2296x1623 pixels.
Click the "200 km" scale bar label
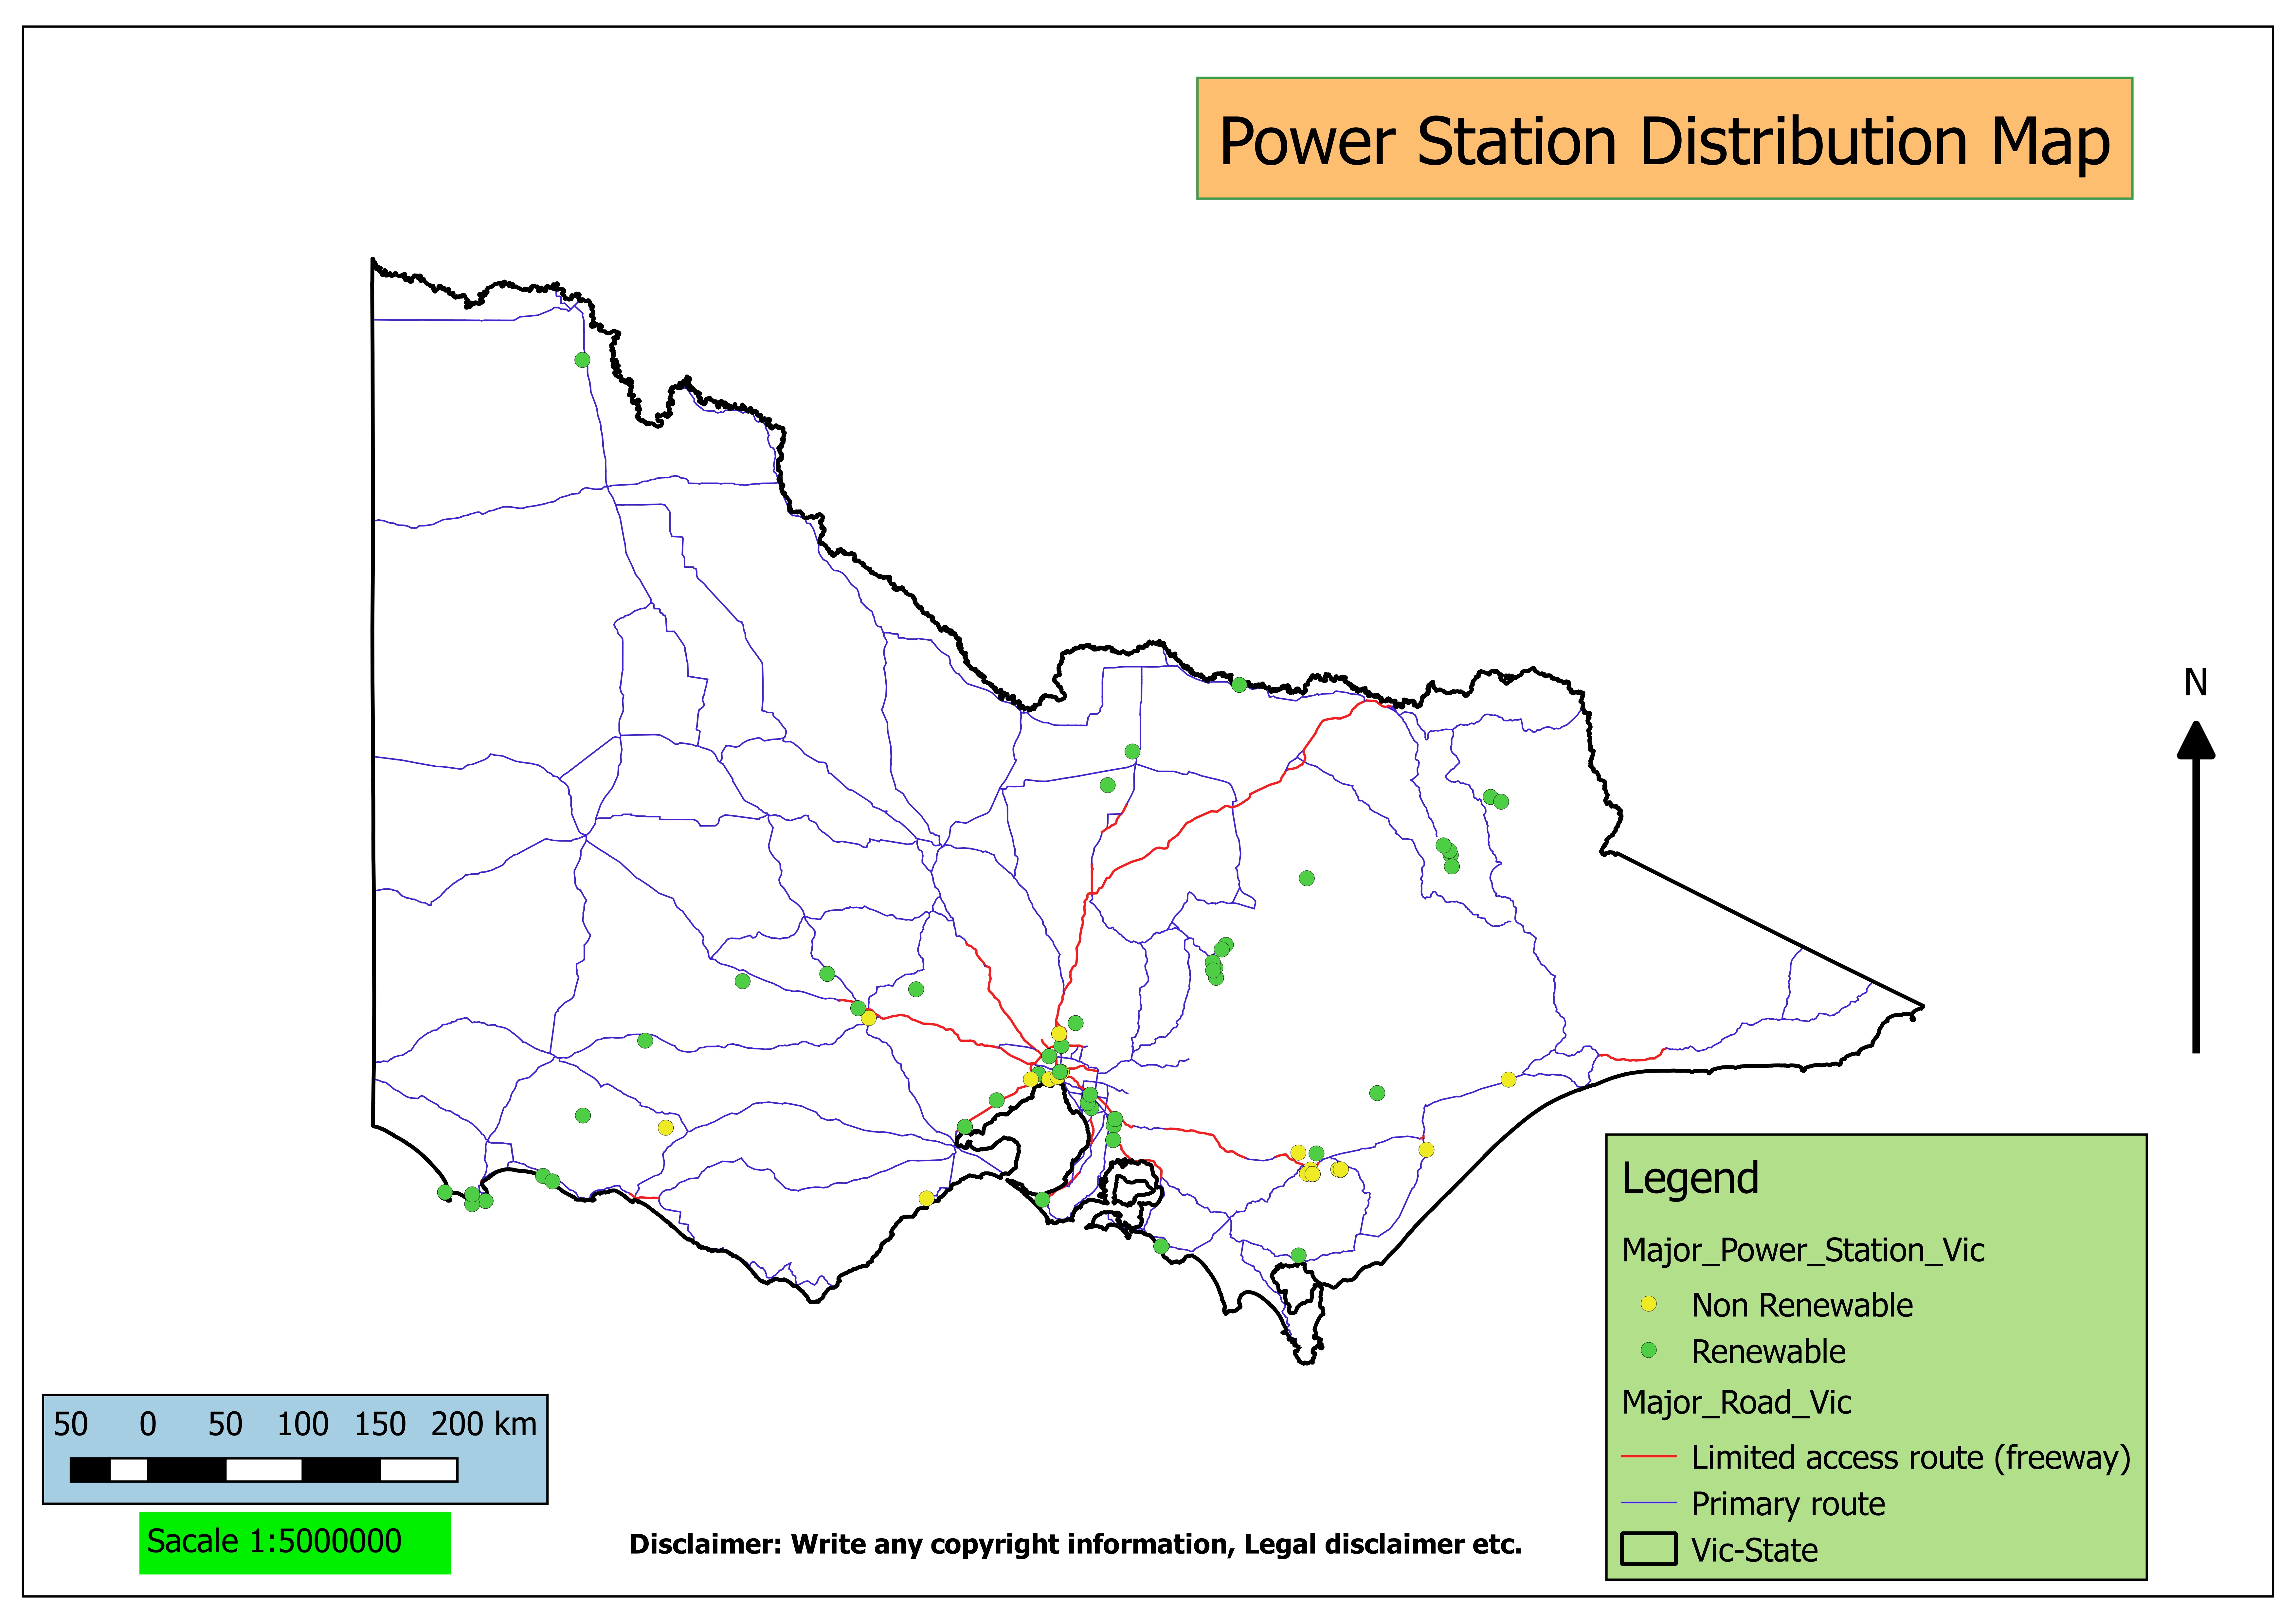click(484, 1424)
